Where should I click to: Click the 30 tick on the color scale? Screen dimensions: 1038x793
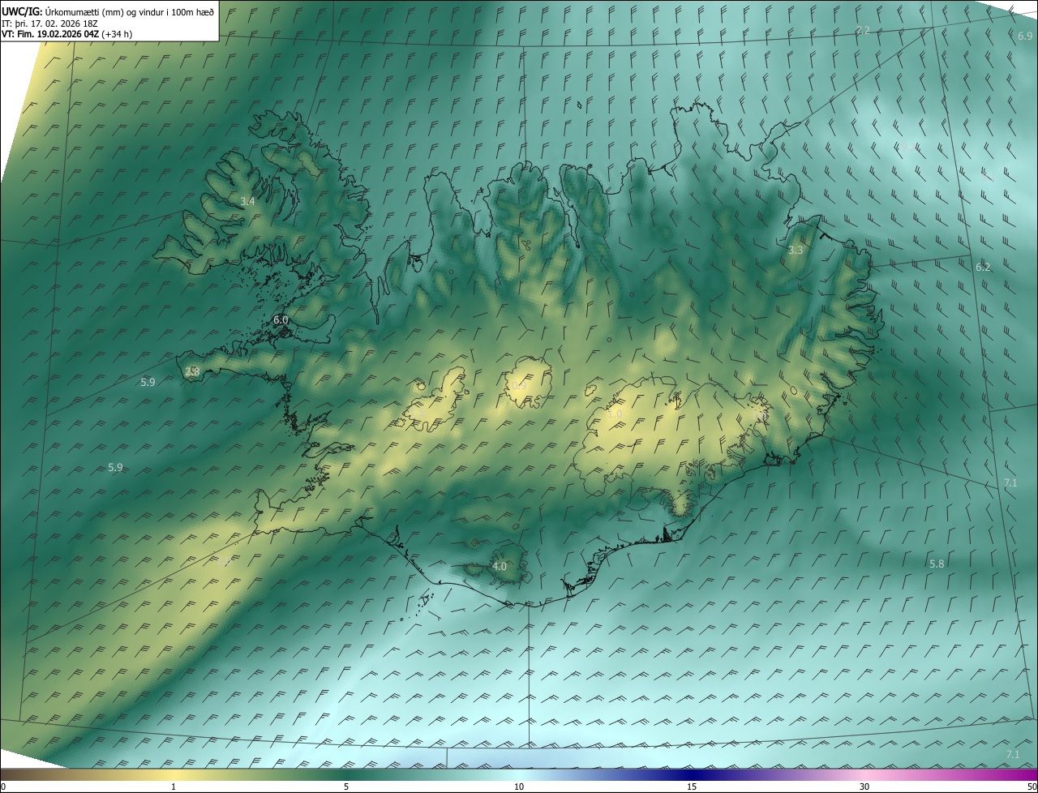864,787
